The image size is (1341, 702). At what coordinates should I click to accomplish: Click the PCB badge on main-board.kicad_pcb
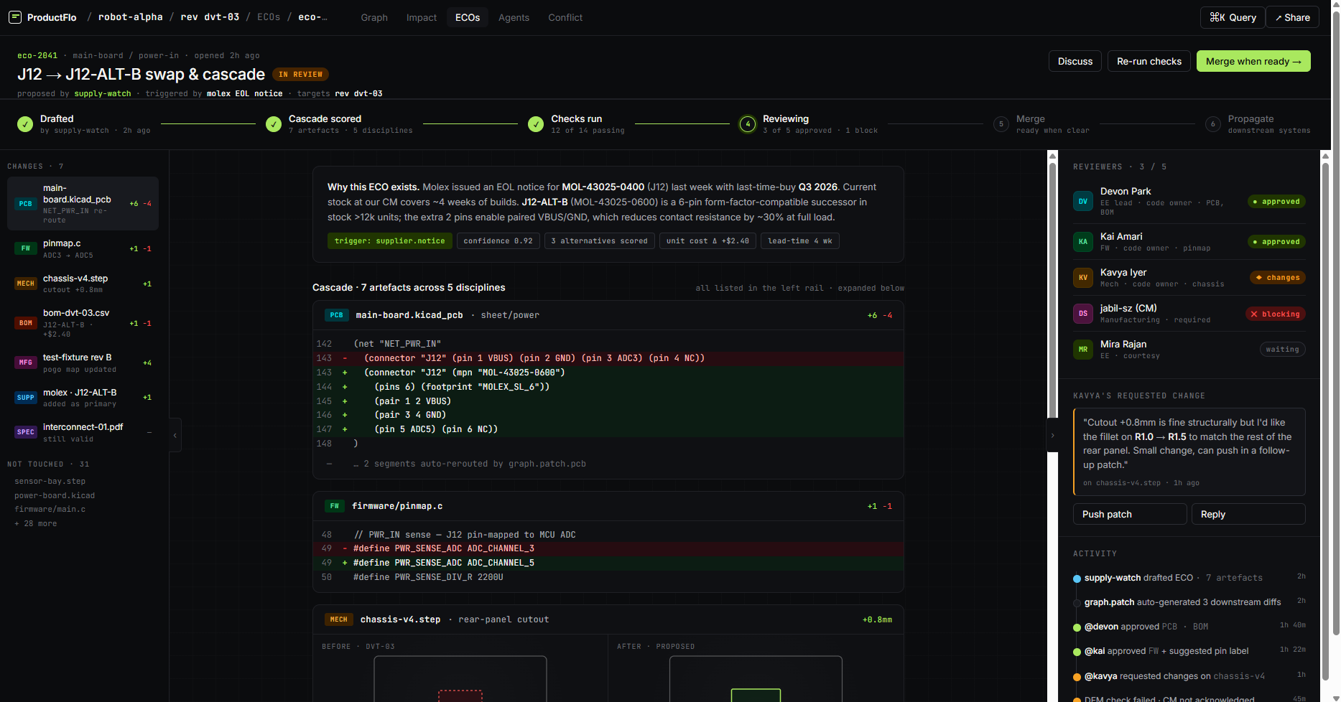[26, 204]
